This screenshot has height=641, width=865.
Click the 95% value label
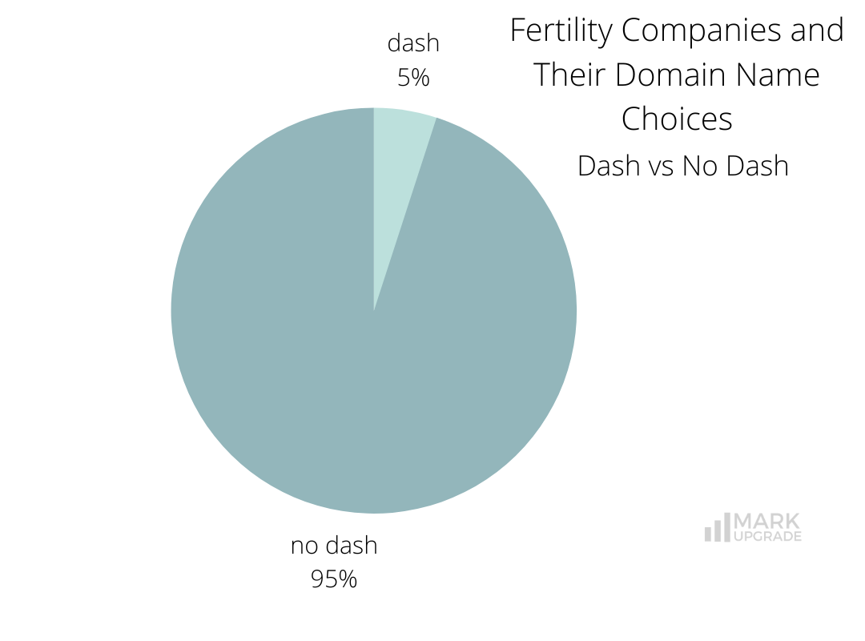(x=334, y=579)
